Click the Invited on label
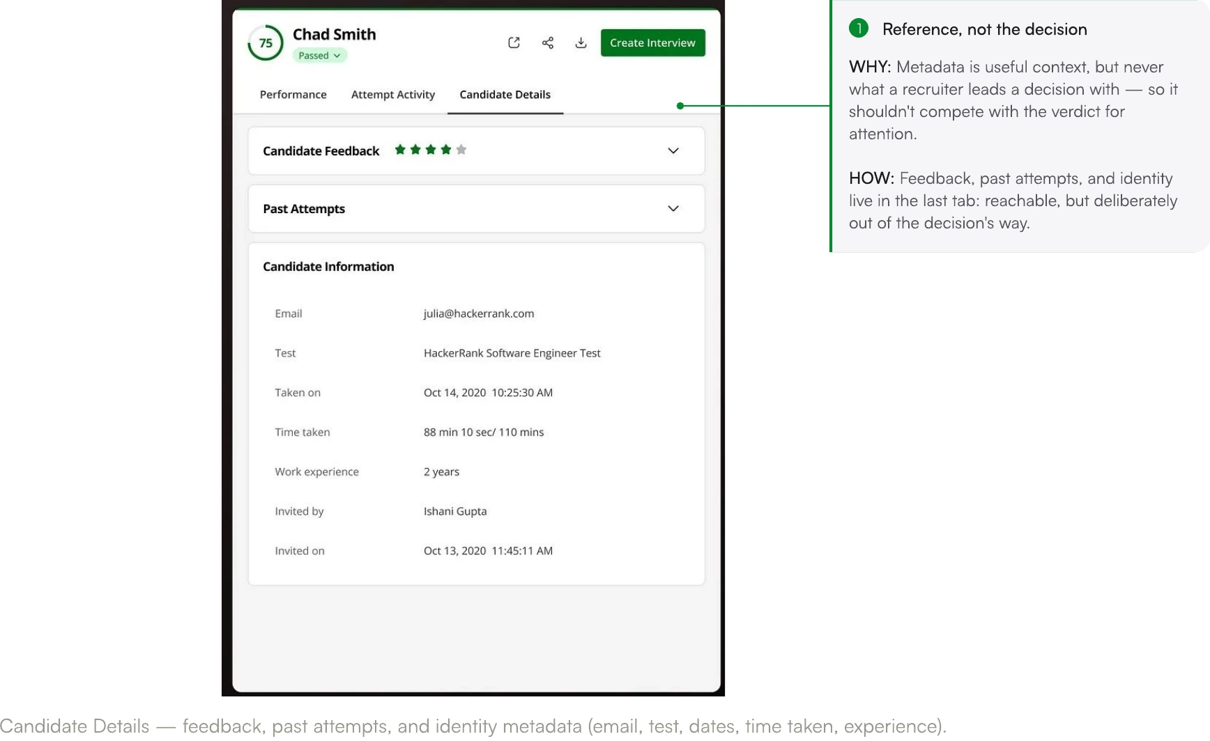The image size is (1210, 741). [x=300, y=551]
